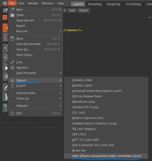Open the Render menu
The width and height of the screenshot is (152, 161).
[33, 4]
